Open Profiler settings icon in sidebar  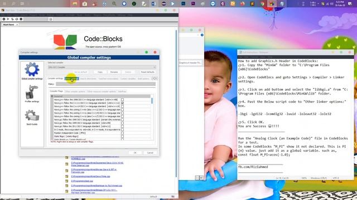coord(32,92)
